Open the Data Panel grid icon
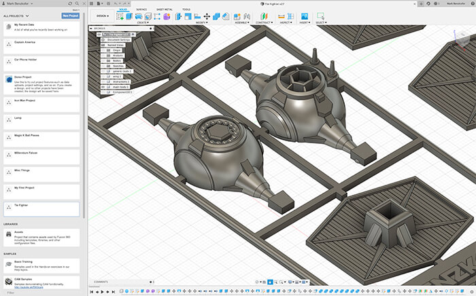The image size is (476, 296). click(91, 3)
